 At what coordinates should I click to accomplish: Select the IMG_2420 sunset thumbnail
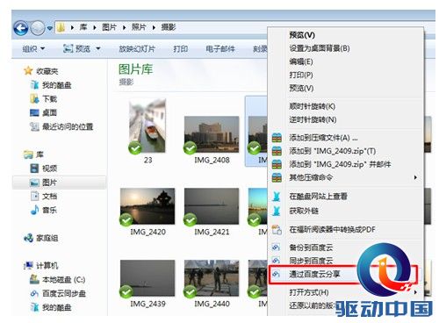(x=148, y=206)
